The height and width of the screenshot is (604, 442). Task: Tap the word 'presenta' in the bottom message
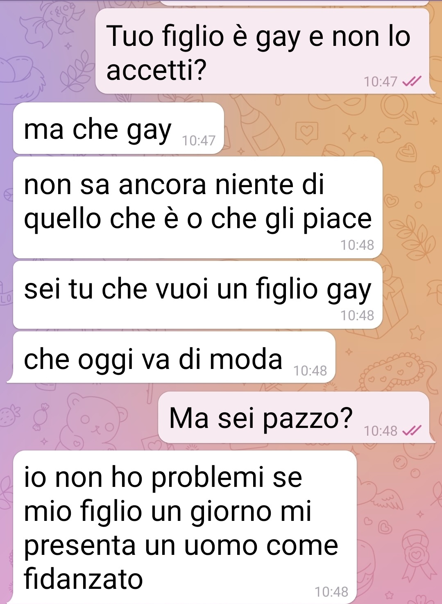[x=80, y=546]
